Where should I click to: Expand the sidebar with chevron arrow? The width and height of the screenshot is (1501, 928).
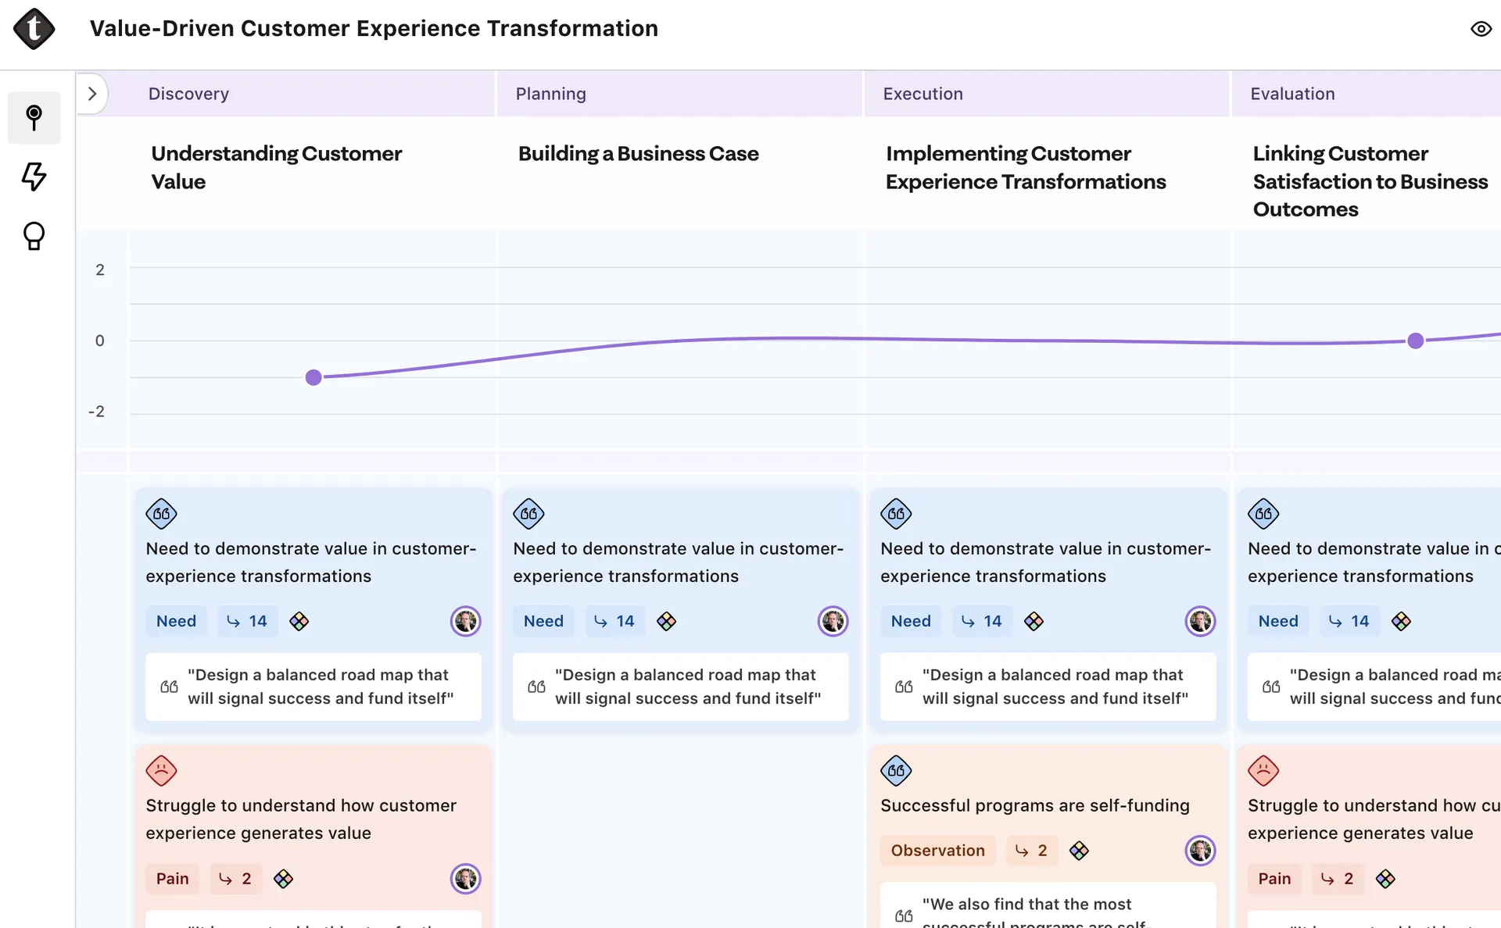(92, 94)
